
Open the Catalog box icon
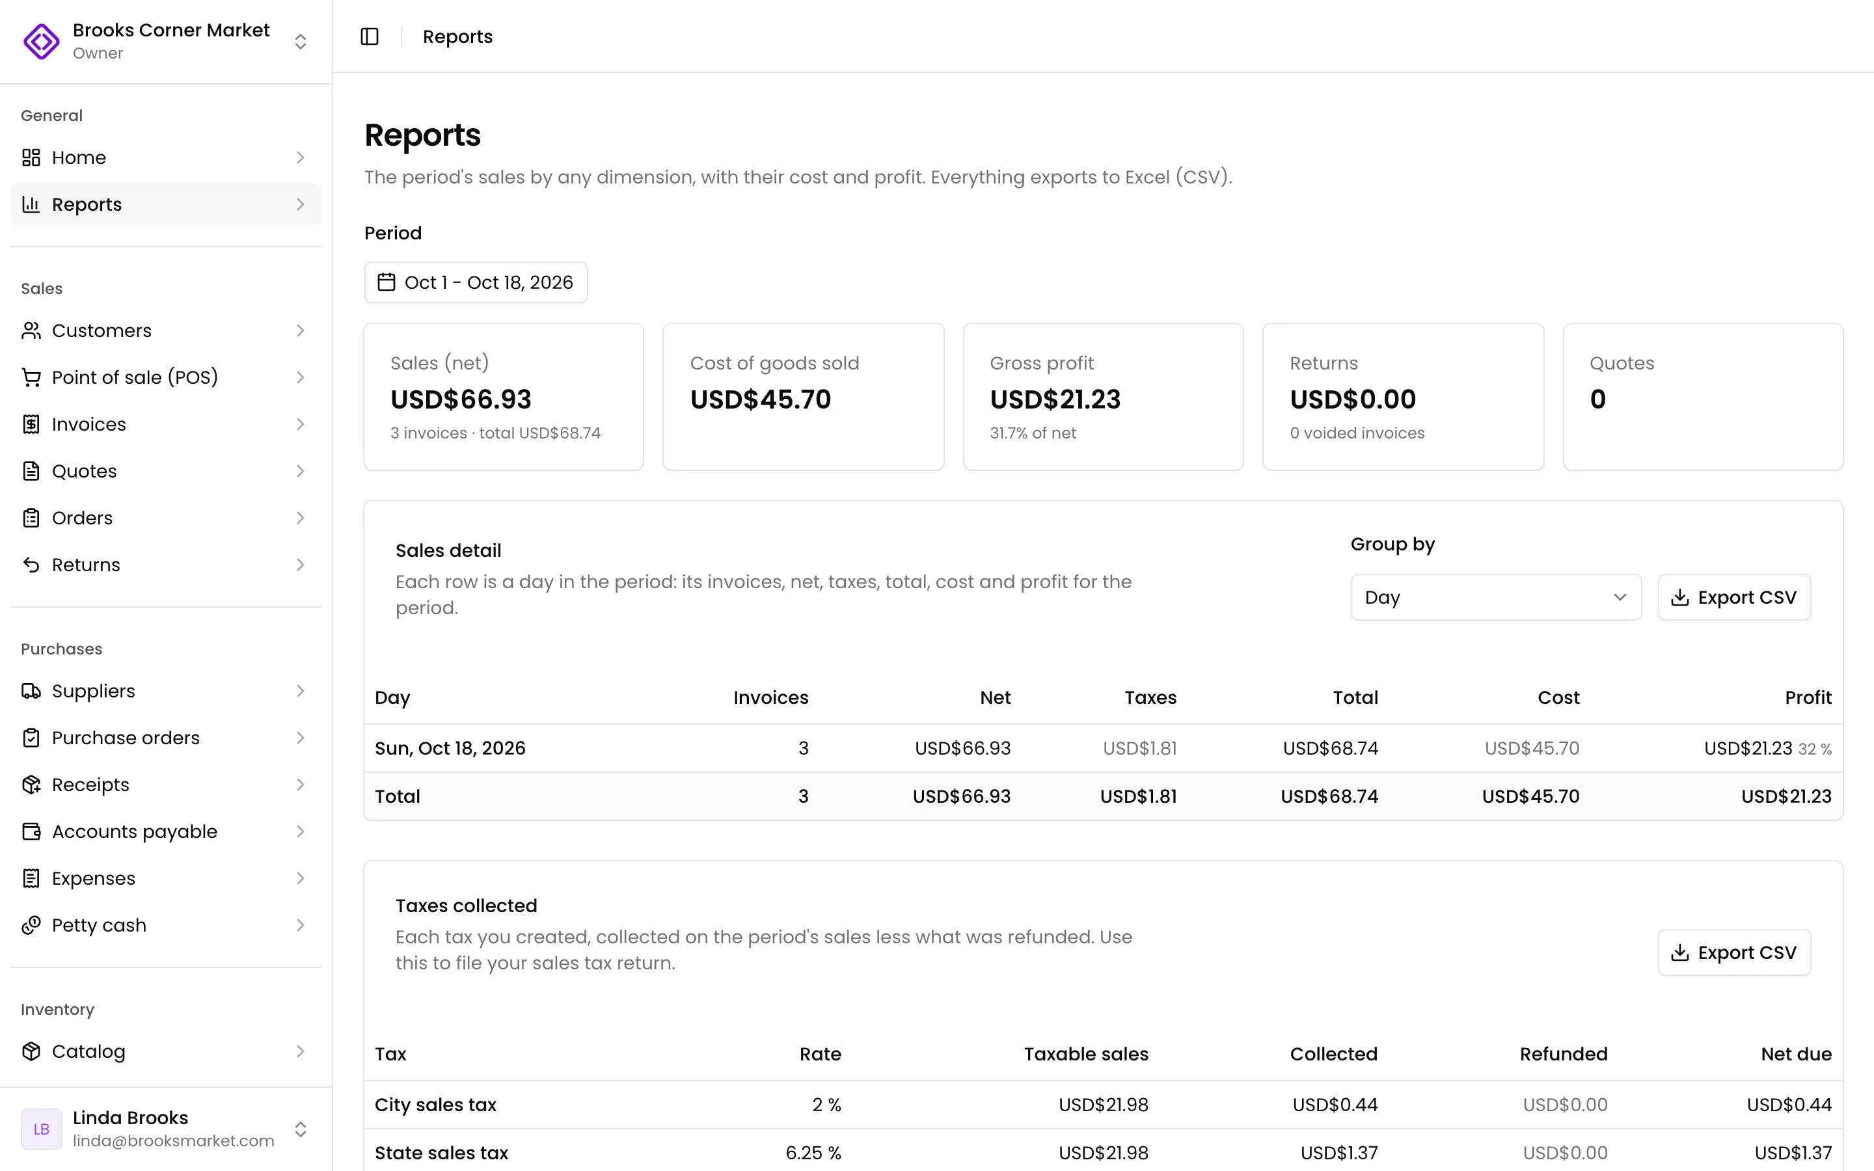[x=31, y=1052]
